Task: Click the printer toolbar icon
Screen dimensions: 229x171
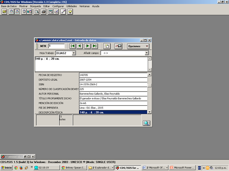Action: pos(43,12)
